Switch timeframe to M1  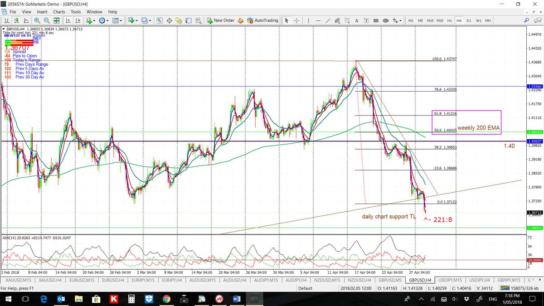click(x=411, y=20)
